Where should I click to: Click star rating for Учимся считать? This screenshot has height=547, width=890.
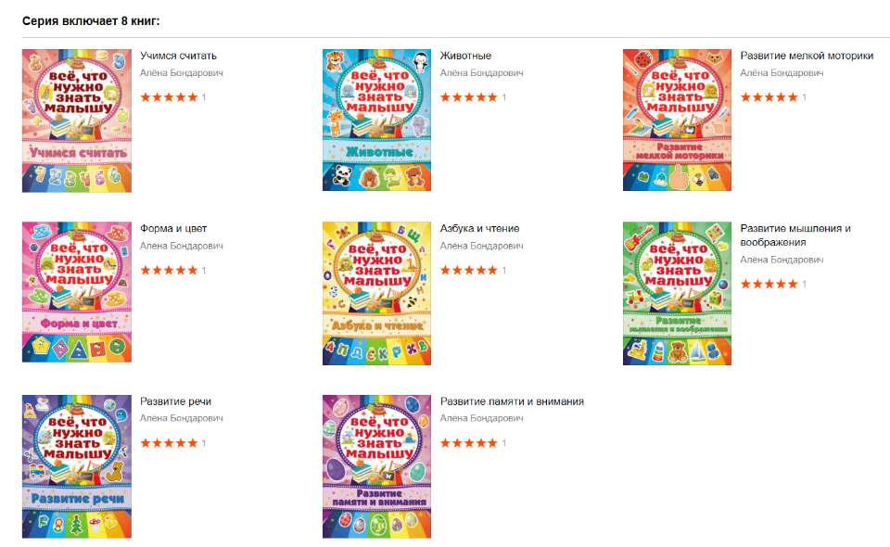pos(169,97)
